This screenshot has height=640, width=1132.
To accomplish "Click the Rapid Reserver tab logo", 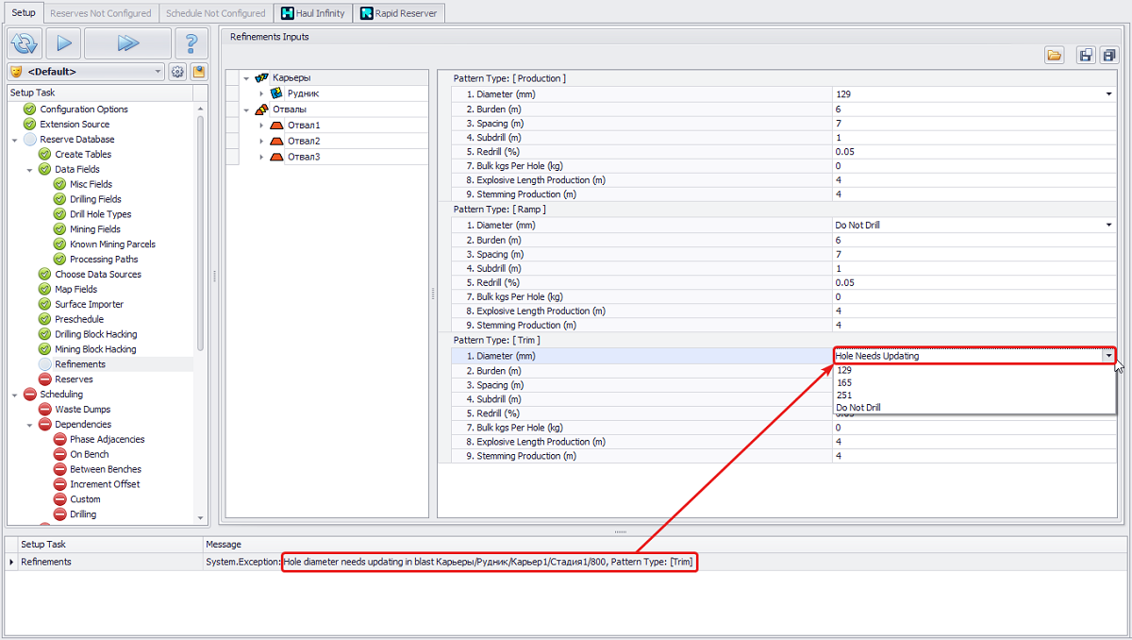I will click(367, 13).
